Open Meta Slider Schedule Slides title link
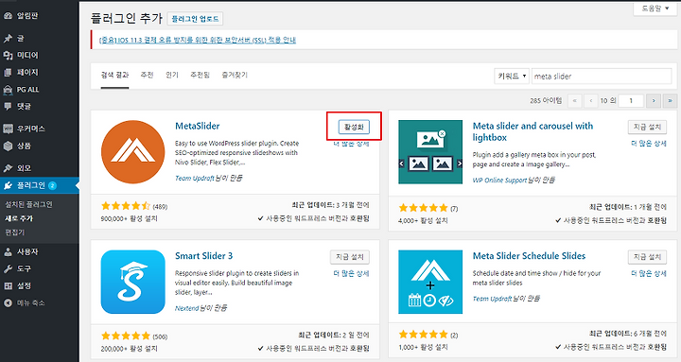The image size is (681, 362). tap(529, 255)
